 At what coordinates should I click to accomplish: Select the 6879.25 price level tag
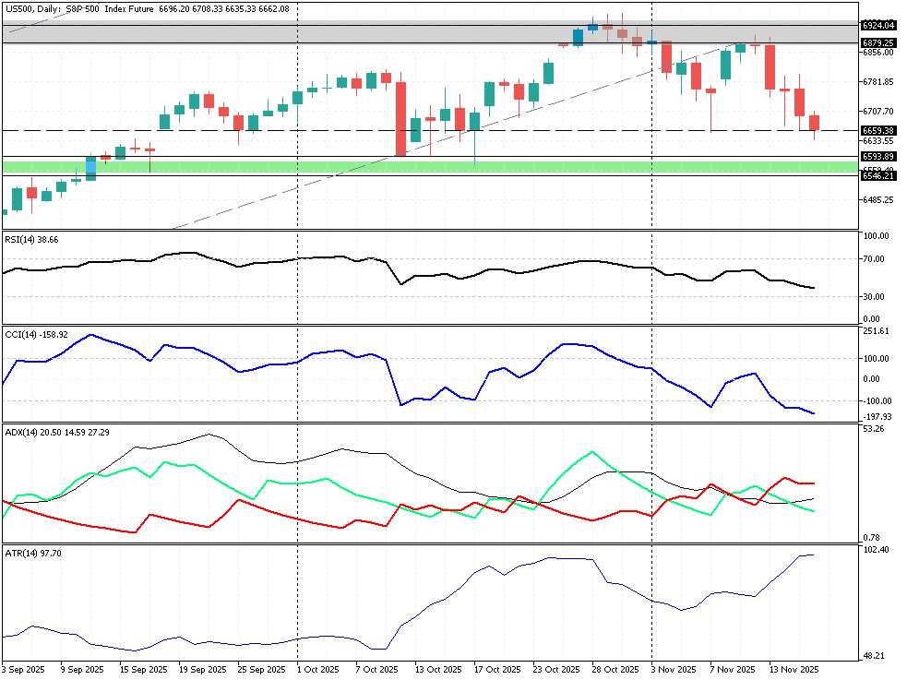point(877,42)
